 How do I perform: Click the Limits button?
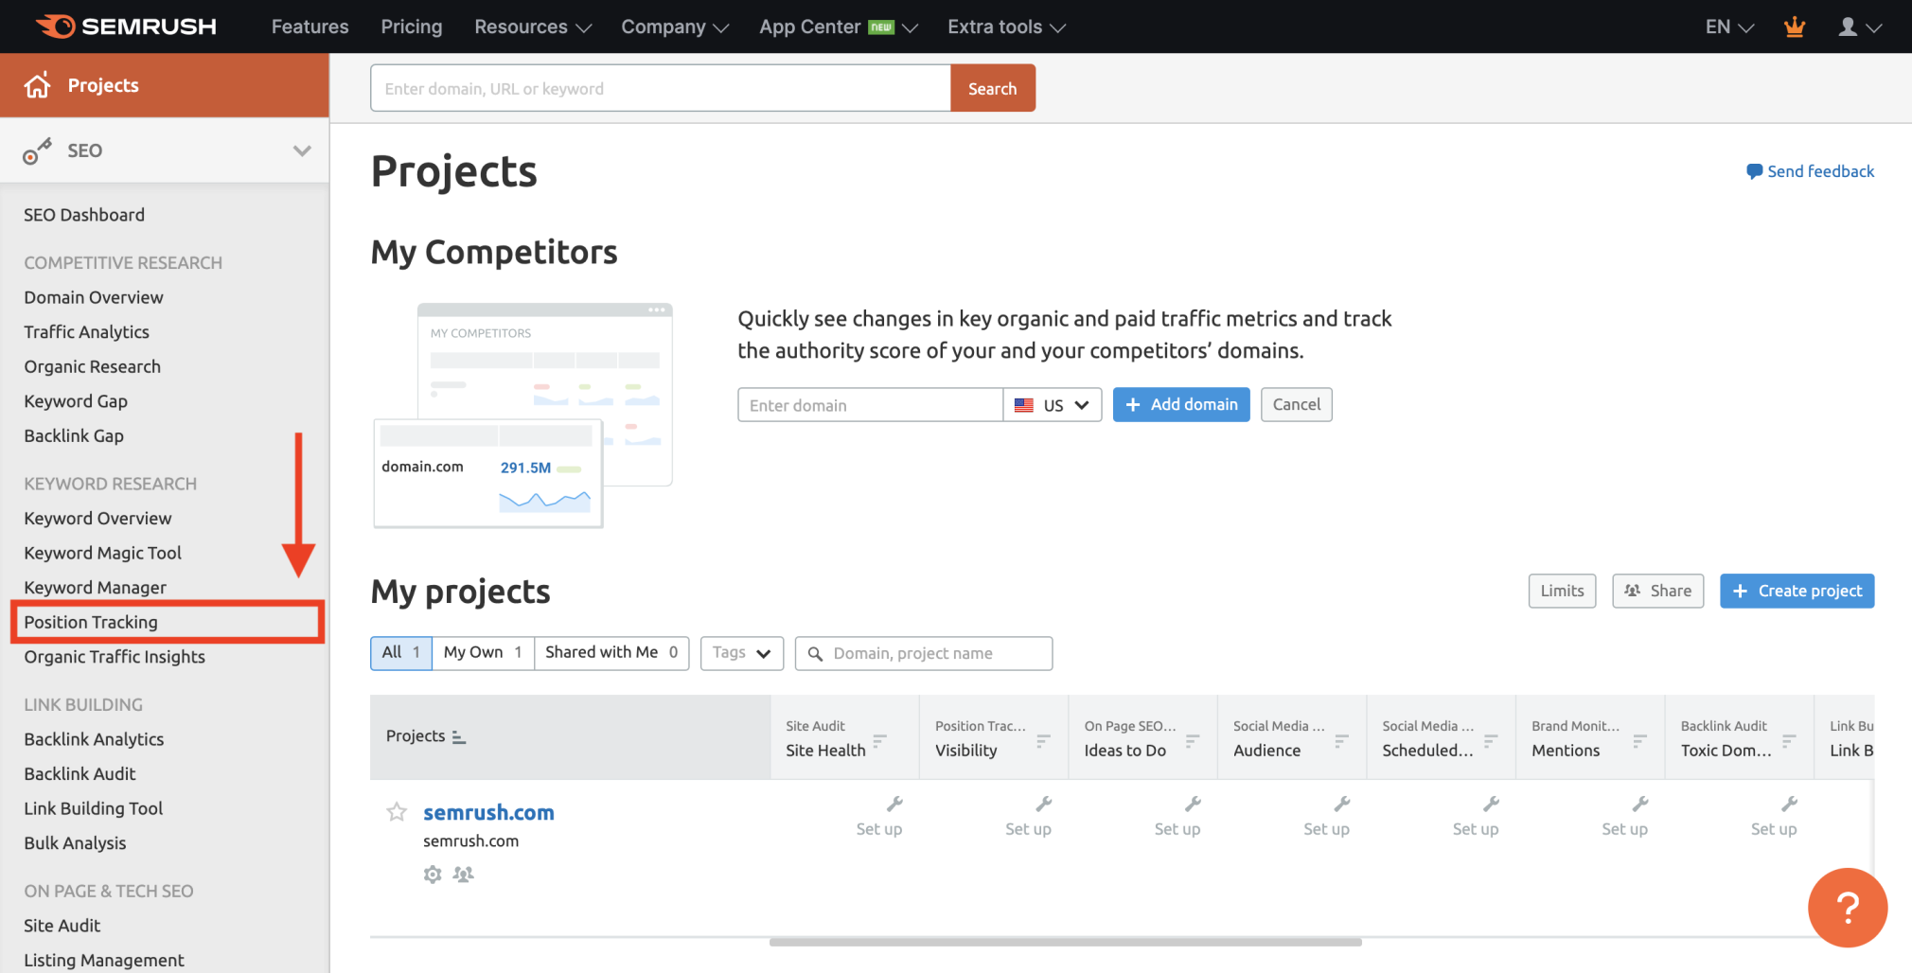click(1562, 591)
